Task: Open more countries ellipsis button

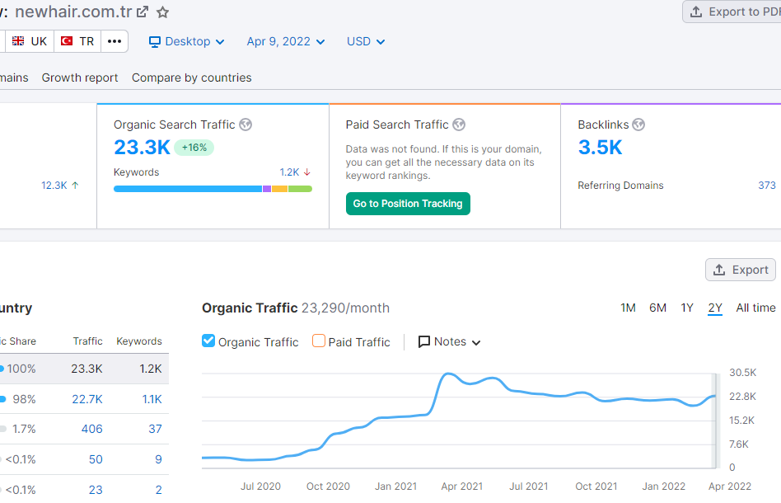Action: (x=115, y=41)
